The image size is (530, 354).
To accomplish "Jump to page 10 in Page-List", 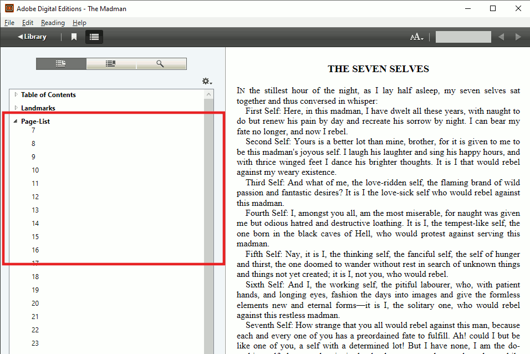I will 35,170.
